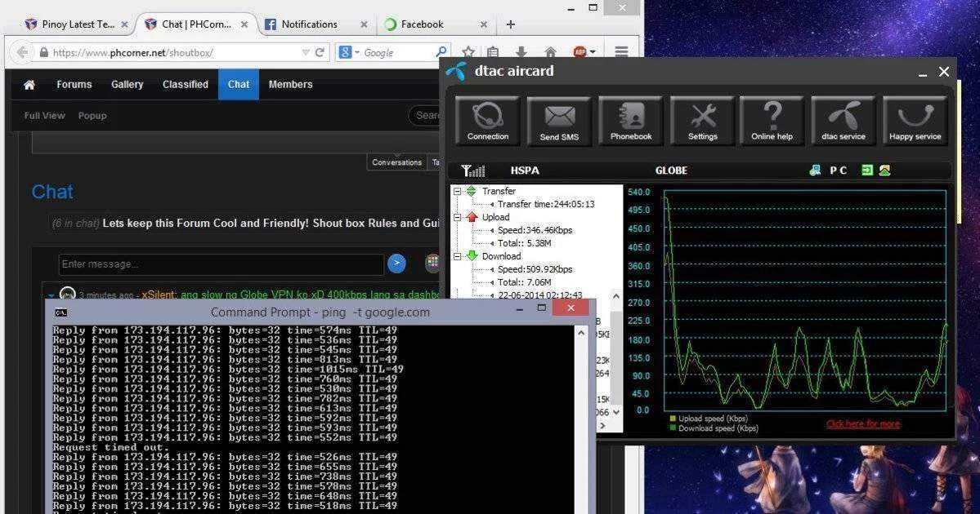980x514 pixels.
Task: Click the green arrow-in-box status icon
Action: point(867,170)
